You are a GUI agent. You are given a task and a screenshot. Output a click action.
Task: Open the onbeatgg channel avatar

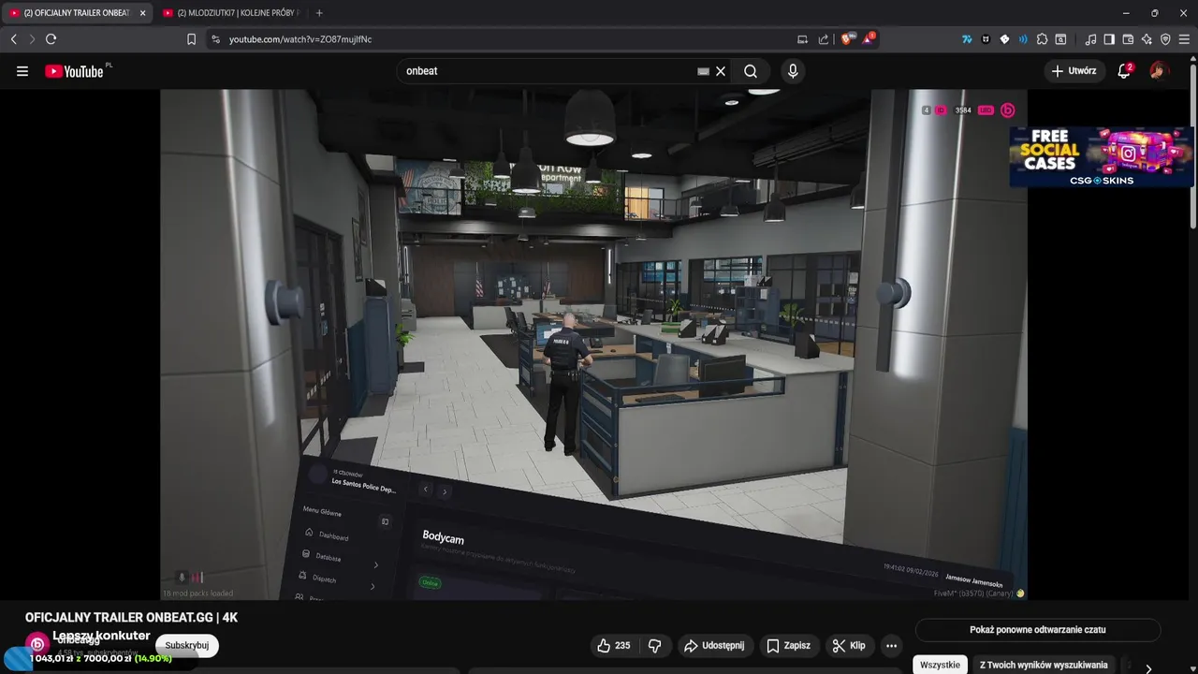point(37,643)
